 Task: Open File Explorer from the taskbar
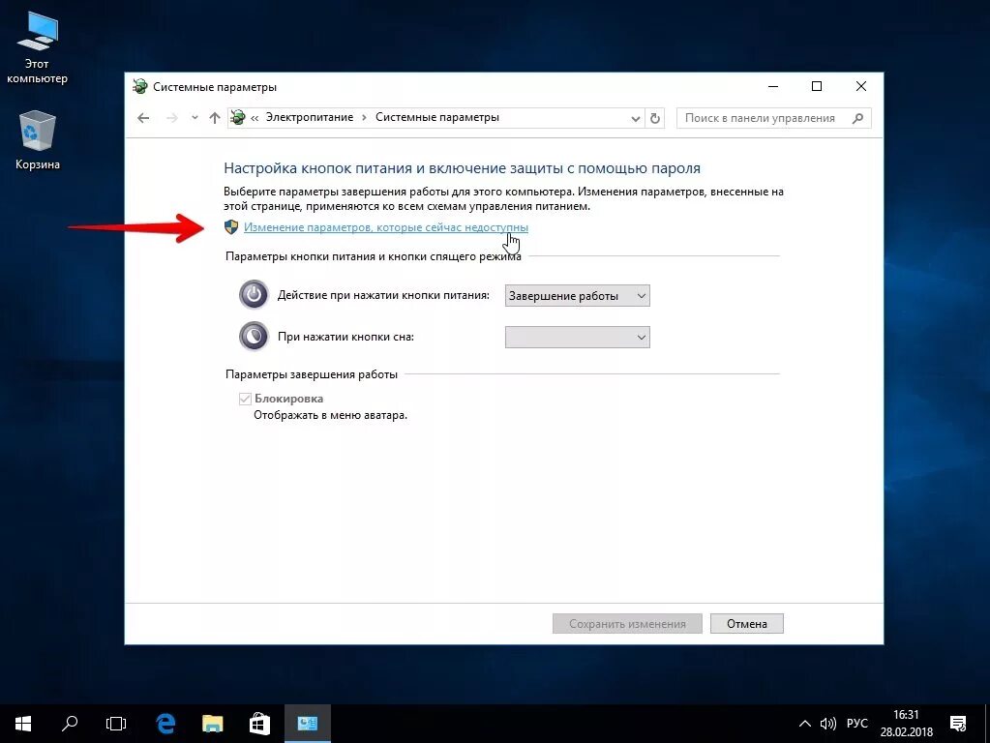point(212,724)
